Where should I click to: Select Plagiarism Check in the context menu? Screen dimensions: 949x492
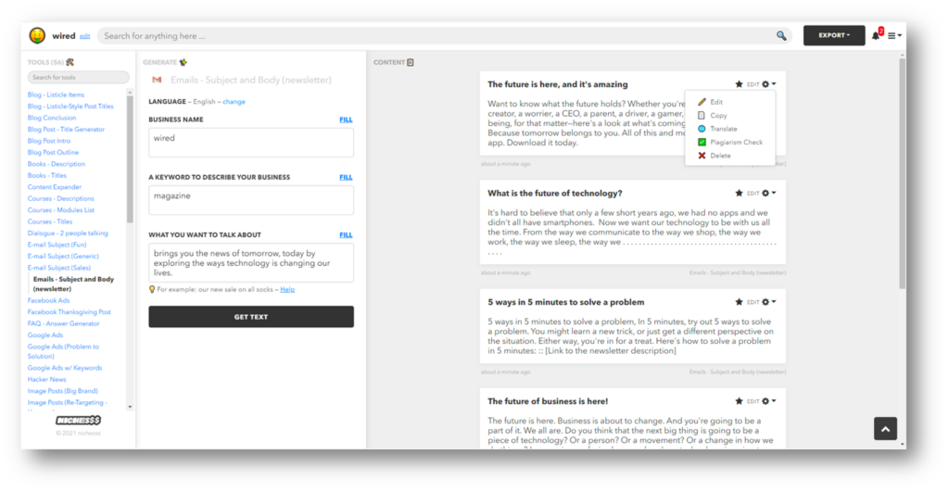click(x=736, y=142)
